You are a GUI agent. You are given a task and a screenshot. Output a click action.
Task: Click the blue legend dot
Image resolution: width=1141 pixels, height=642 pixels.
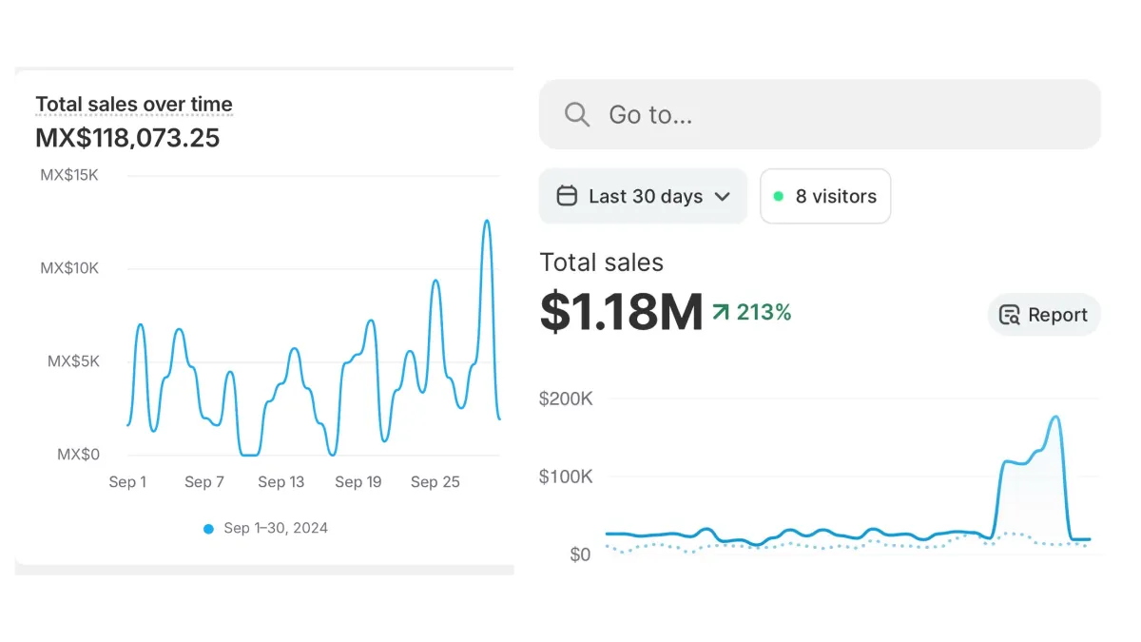208,528
